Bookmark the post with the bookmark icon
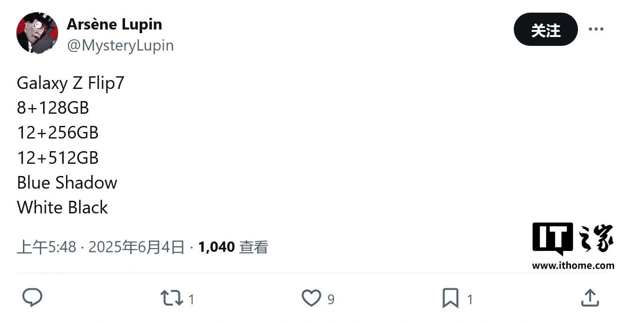 tap(450, 298)
